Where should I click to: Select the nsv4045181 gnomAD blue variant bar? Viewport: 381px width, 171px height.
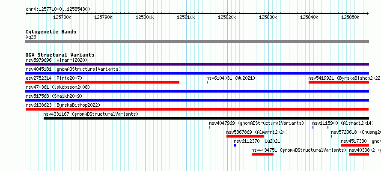click(197, 73)
